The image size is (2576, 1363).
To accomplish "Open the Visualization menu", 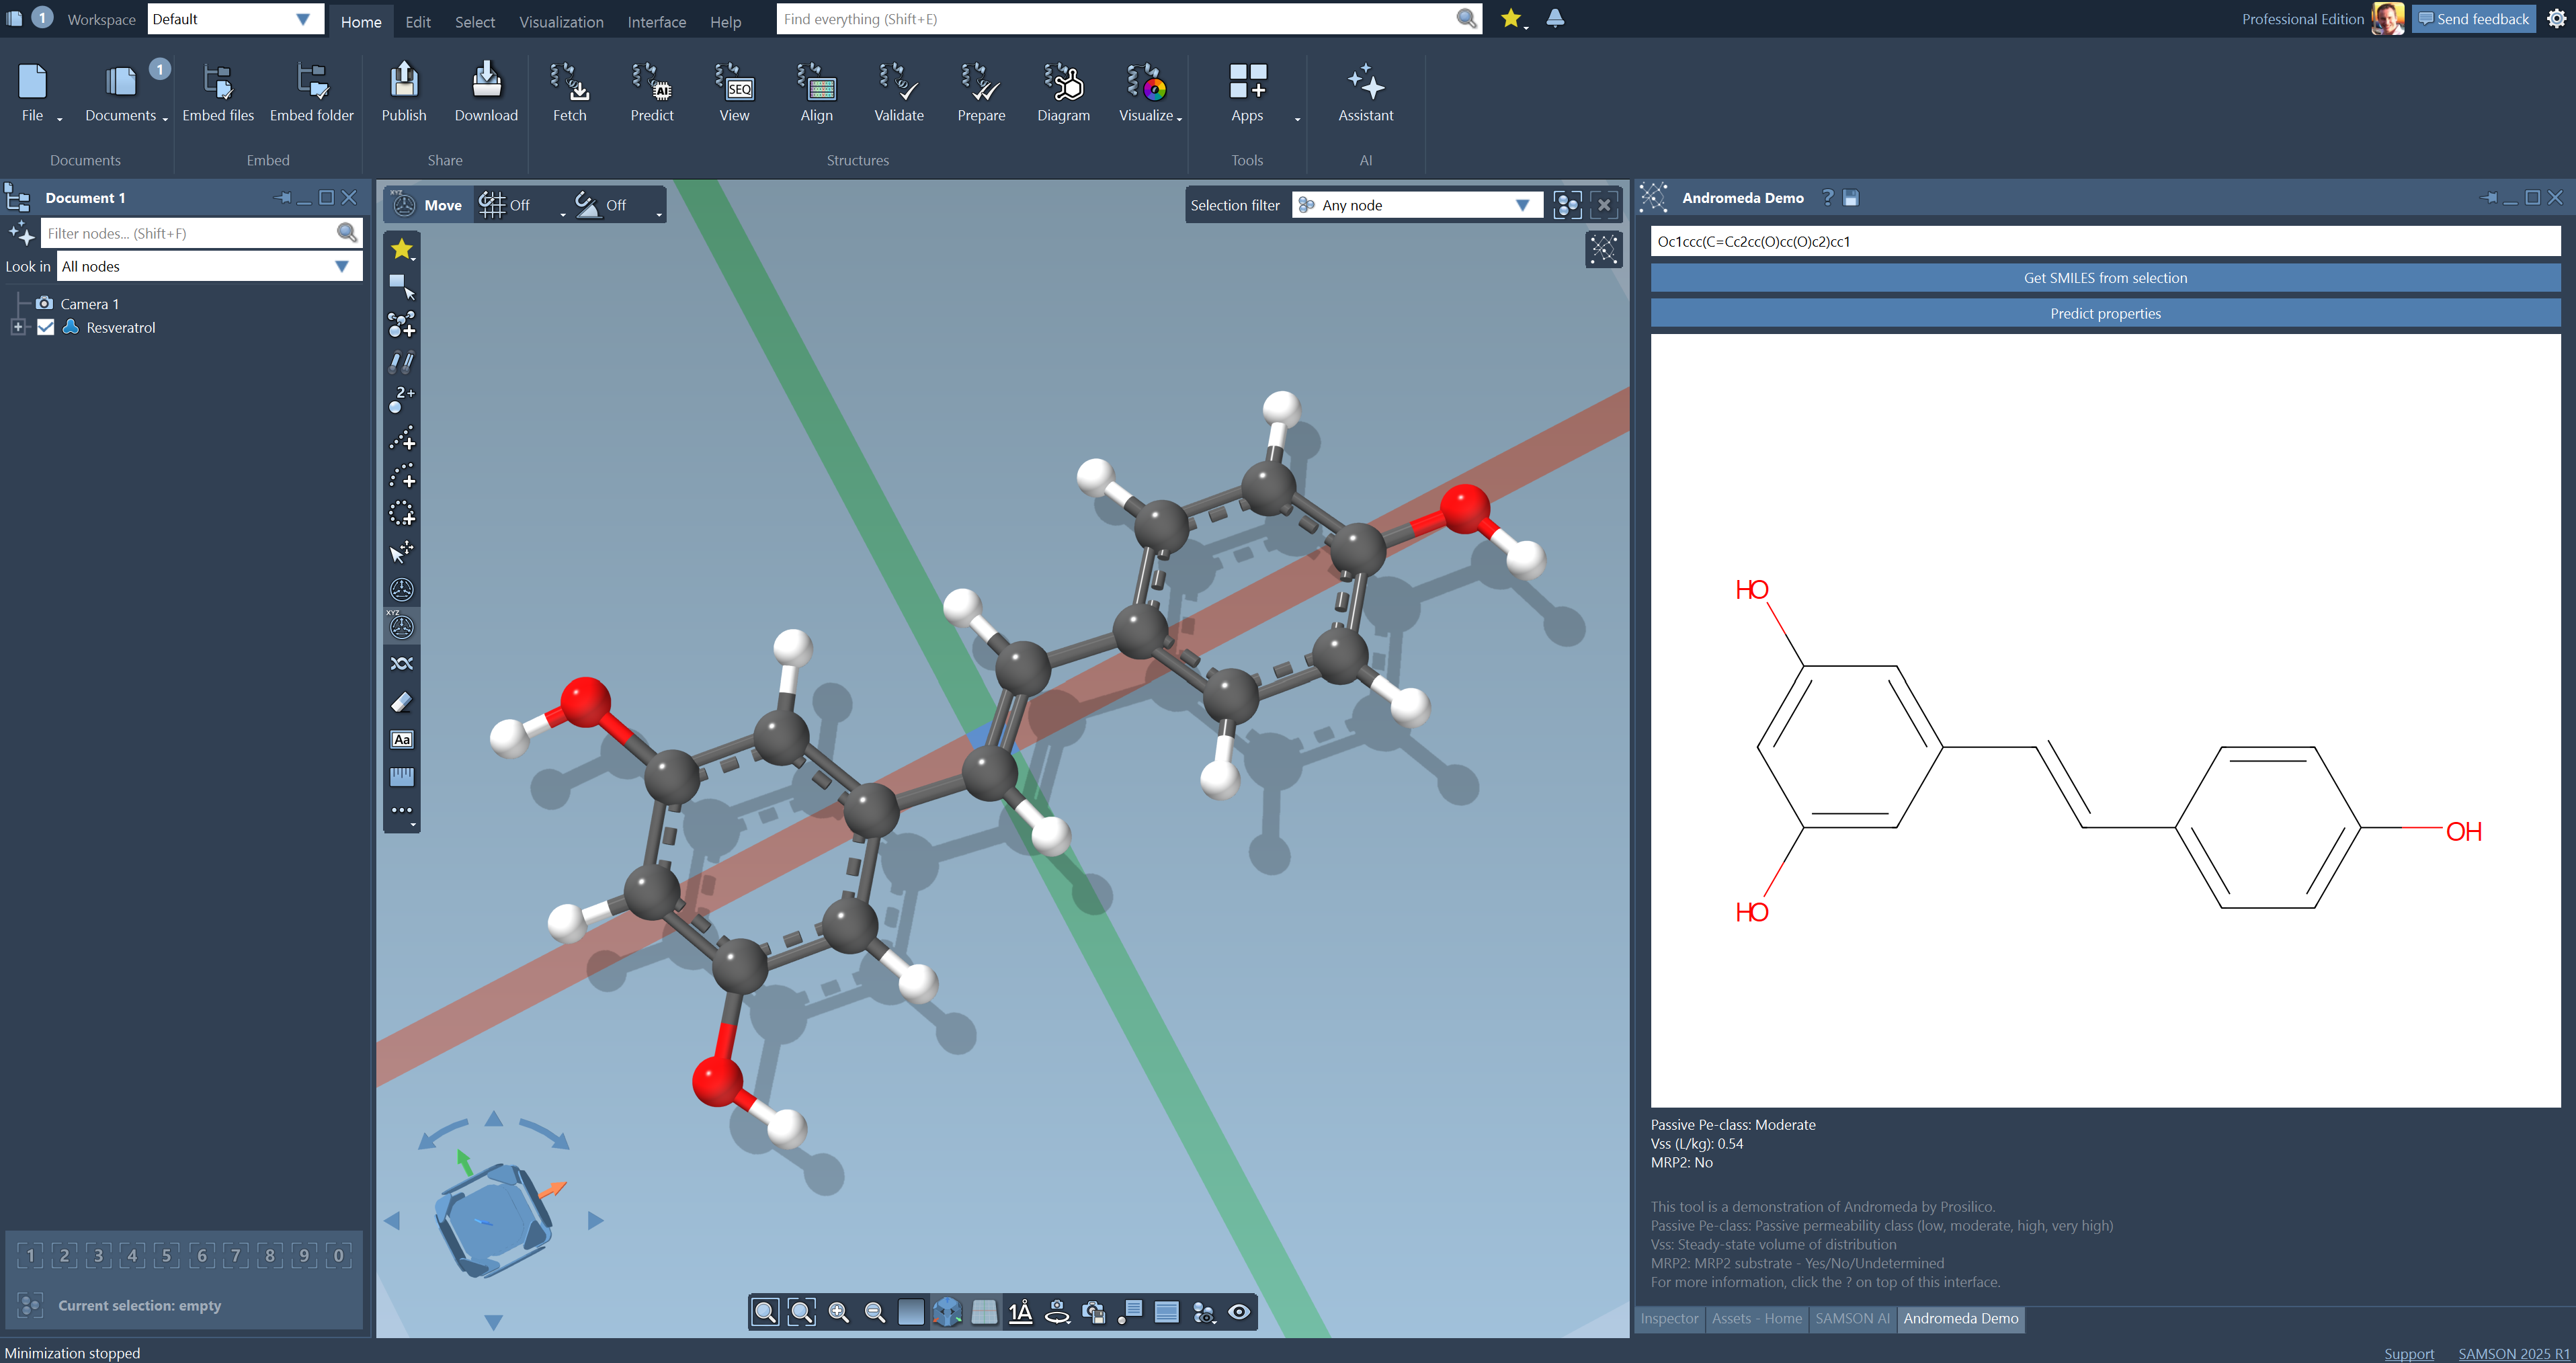I will pos(561,22).
